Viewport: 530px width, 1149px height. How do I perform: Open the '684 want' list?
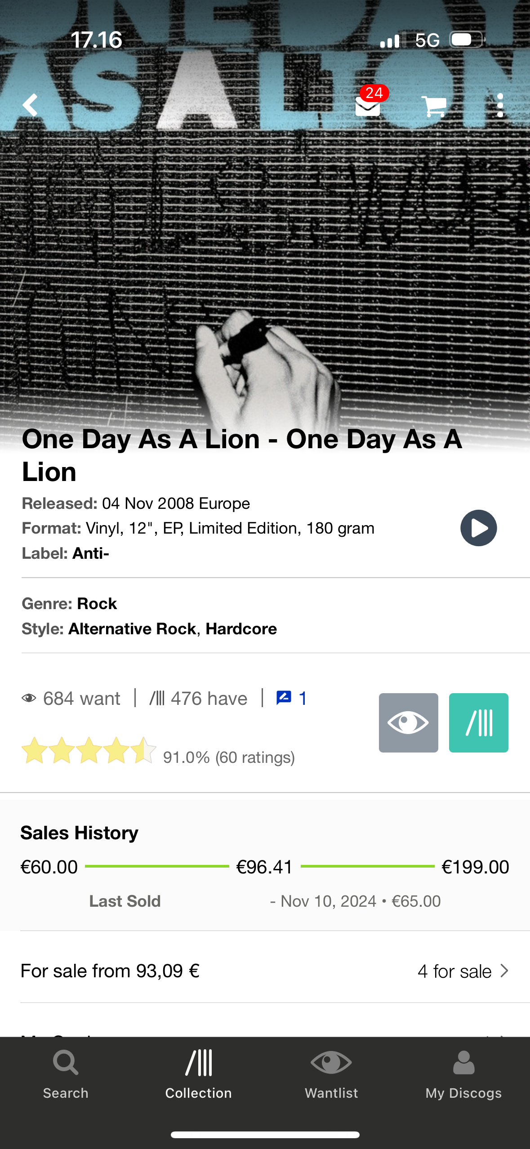81,698
